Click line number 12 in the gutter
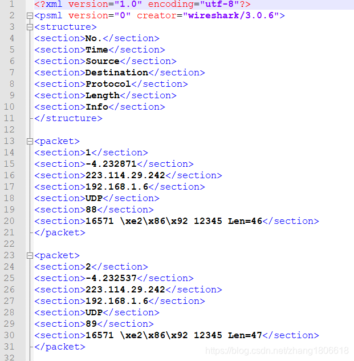 (x=9, y=130)
